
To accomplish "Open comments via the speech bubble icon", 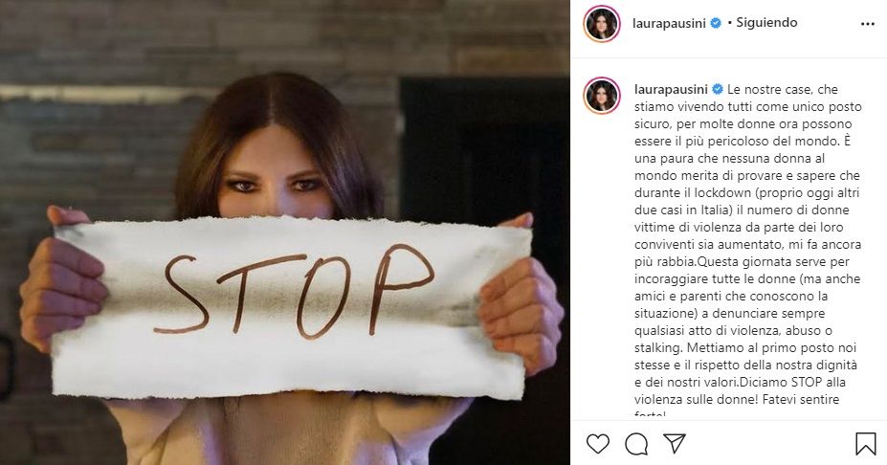I will tap(636, 444).
